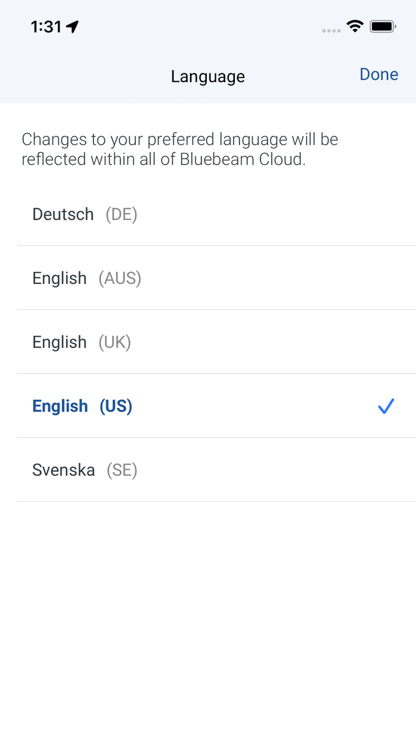
Task: Tap the gray (AUS) region code
Action: [x=119, y=278]
